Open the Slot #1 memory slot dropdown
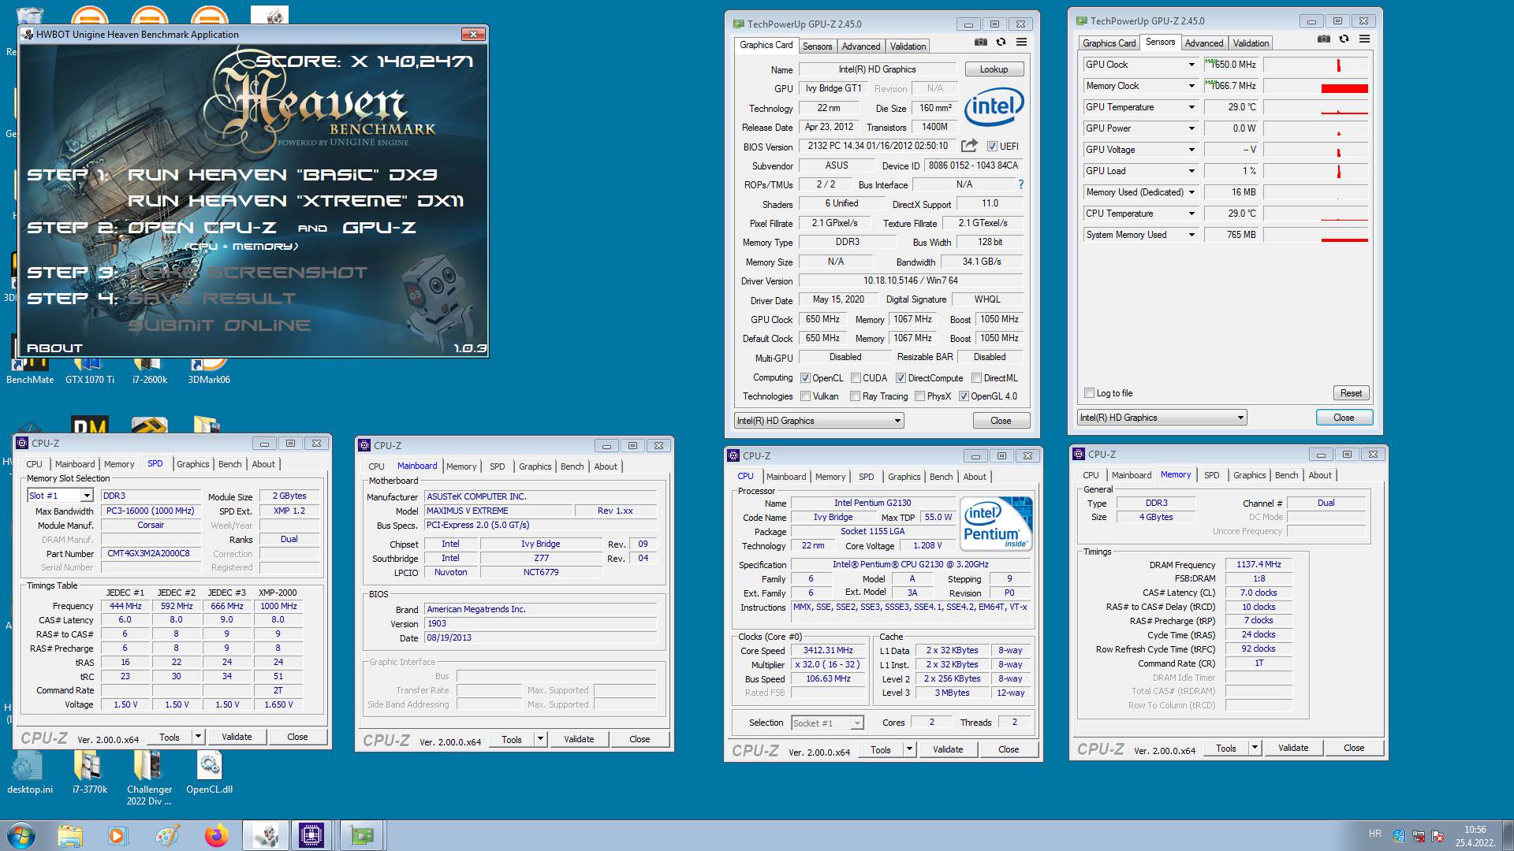 pos(60,496)
